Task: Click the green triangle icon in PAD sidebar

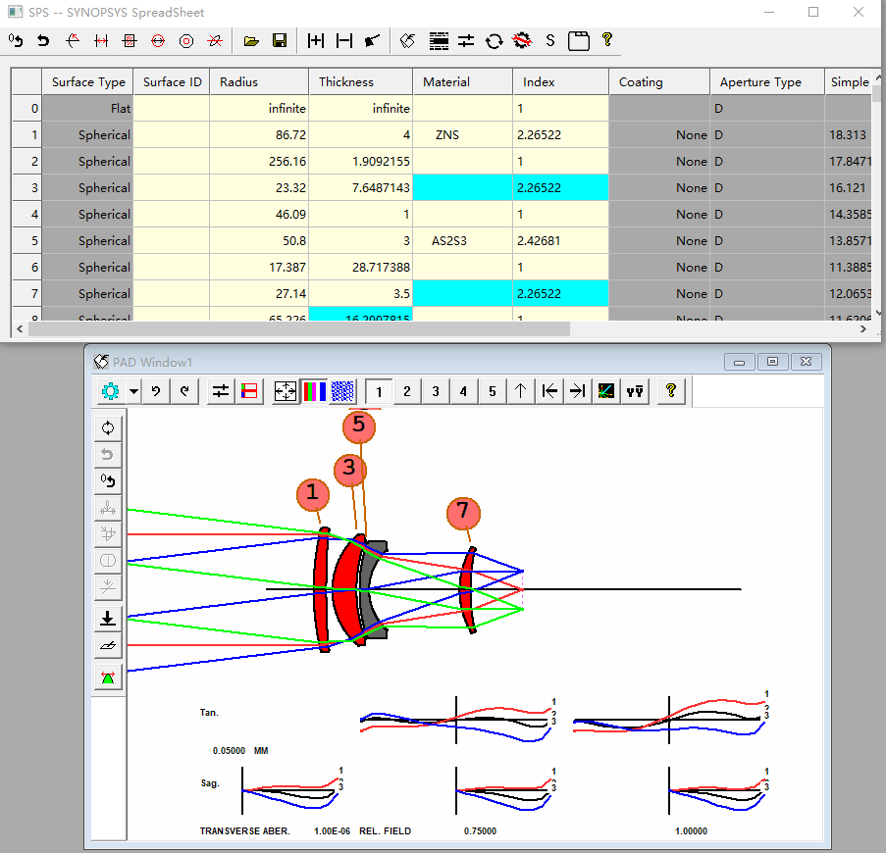Action: tap(108, 677)
